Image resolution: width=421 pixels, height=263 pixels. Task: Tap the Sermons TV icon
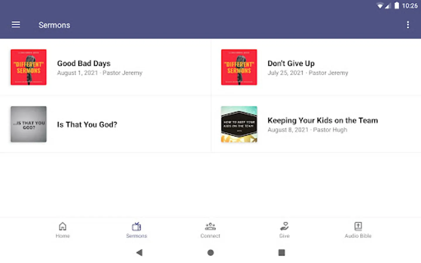pos(137,226)
